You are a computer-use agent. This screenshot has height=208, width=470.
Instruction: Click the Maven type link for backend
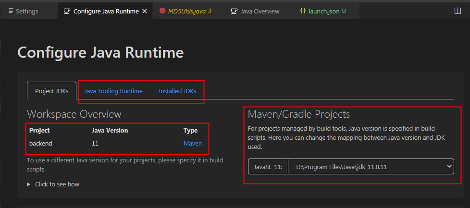(192, 143)
